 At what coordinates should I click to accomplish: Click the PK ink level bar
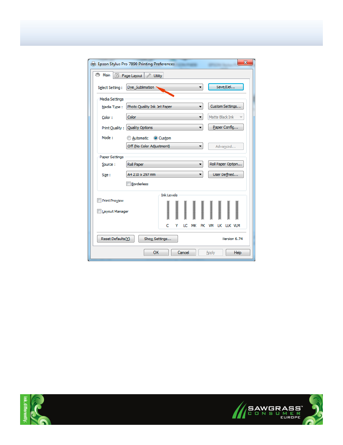[x=203, y=210]
